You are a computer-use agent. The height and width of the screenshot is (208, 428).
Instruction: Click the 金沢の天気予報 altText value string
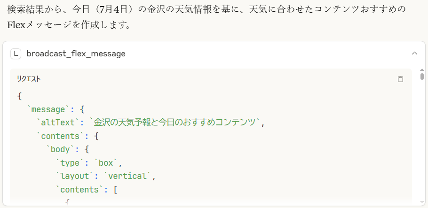tap(175, 123)
